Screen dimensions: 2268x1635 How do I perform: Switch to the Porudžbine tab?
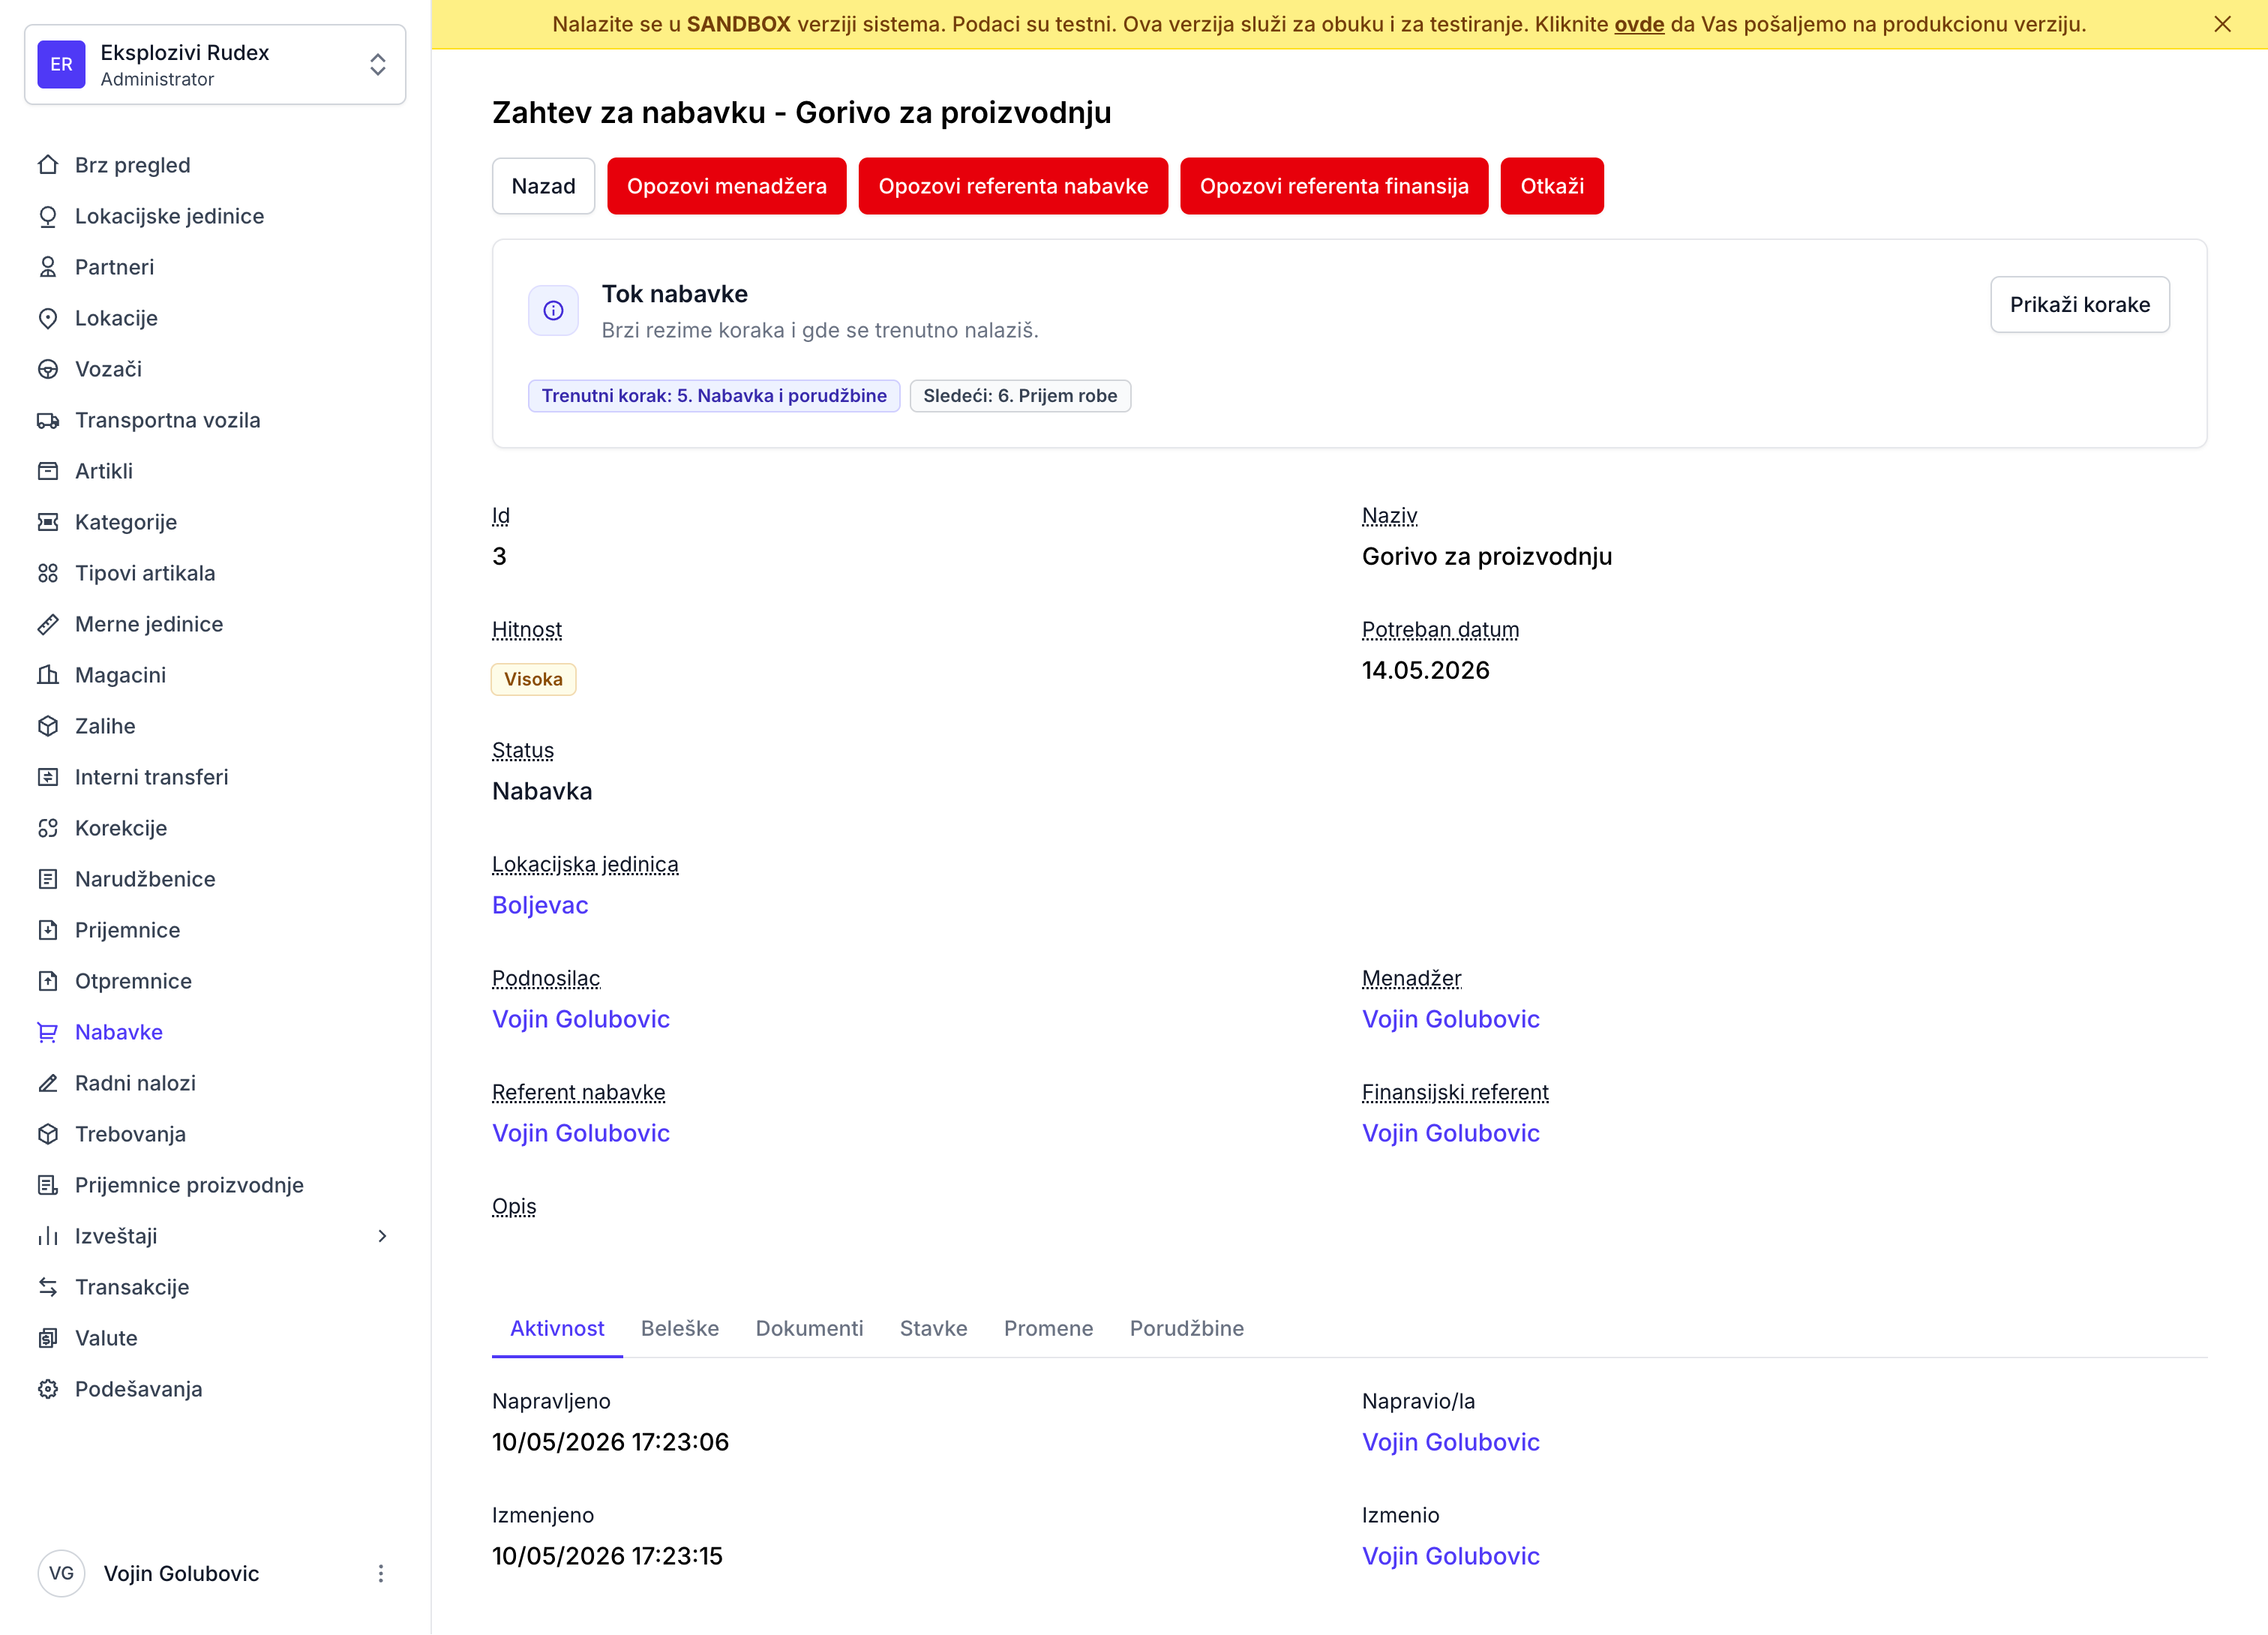click(1186, 1328)
